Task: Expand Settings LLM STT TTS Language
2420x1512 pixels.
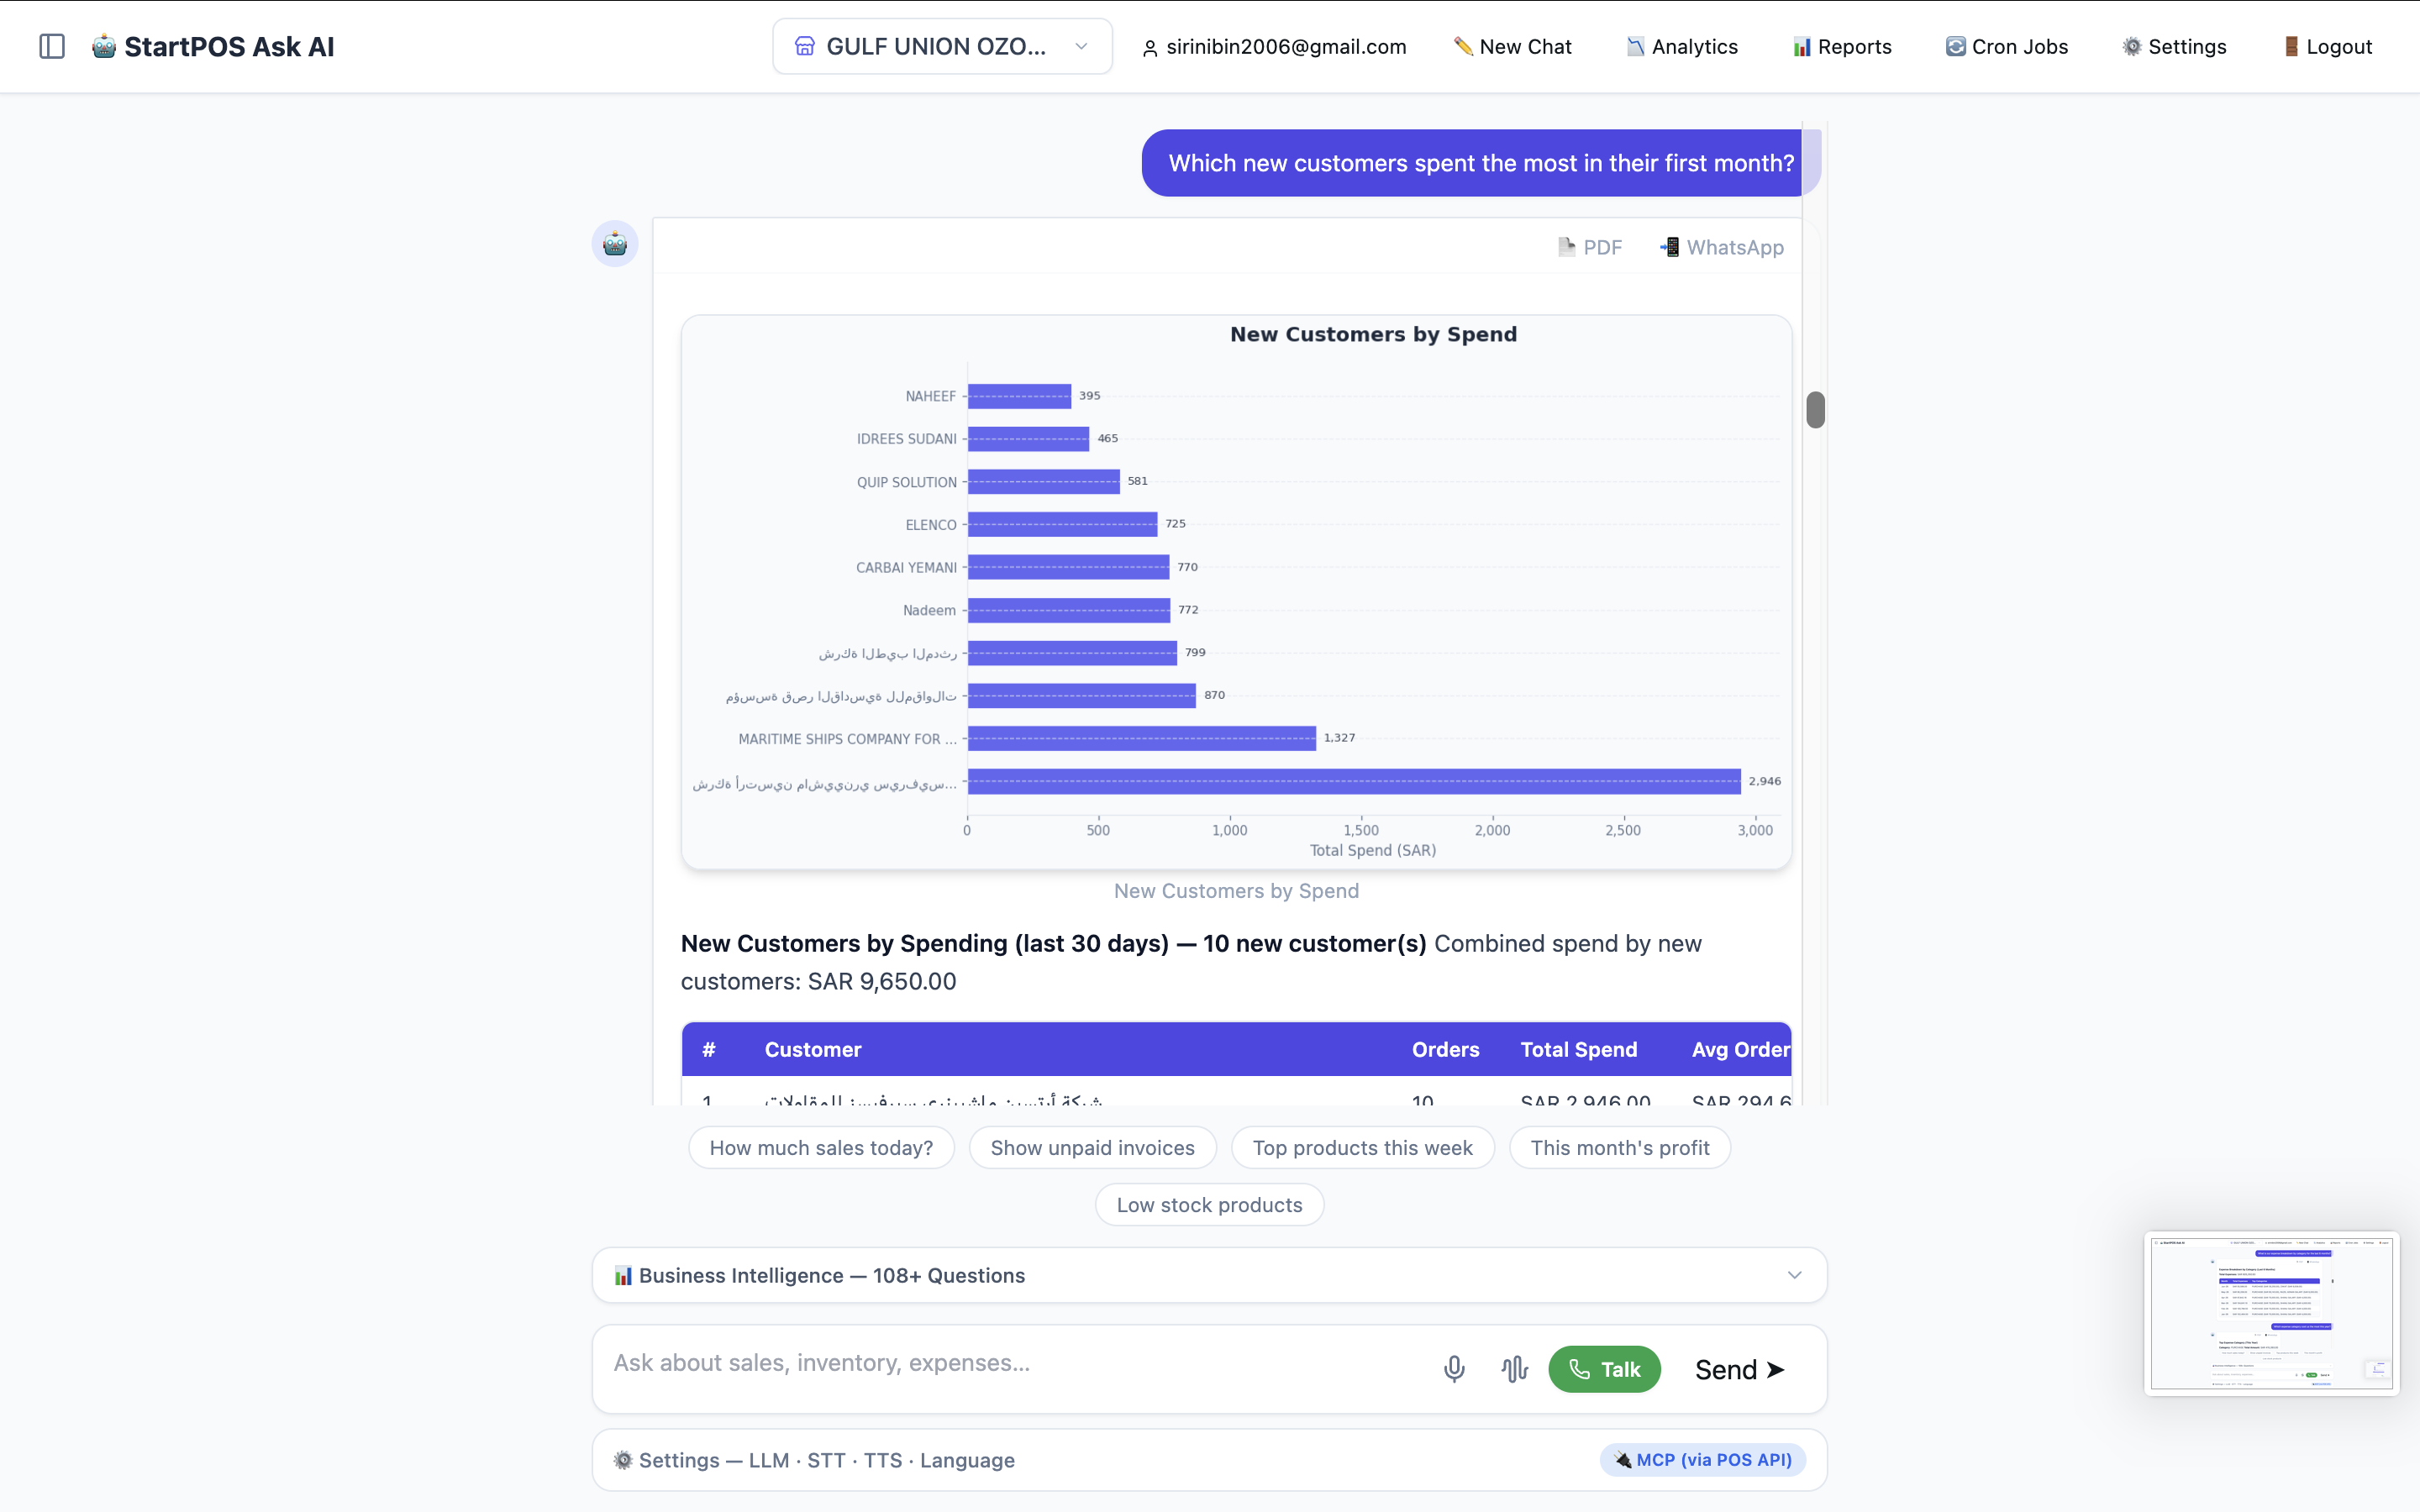Action: (1209, 1460)
